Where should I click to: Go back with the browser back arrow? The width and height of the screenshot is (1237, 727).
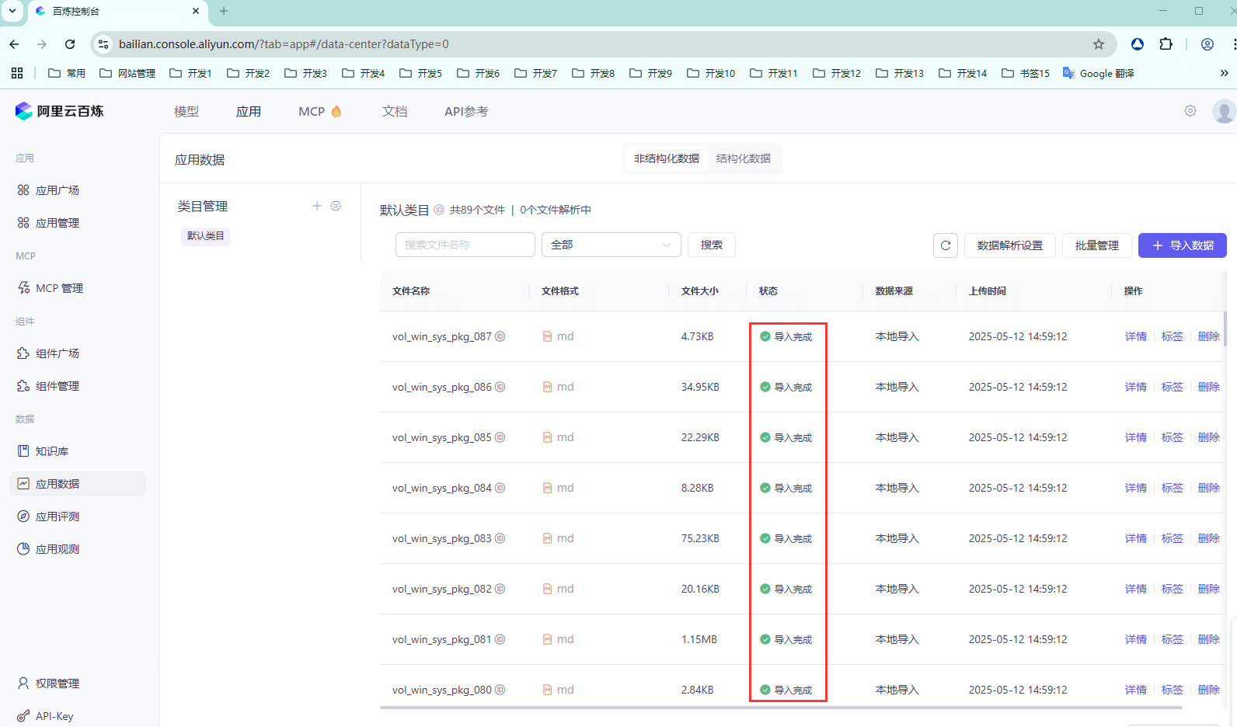(x=14, y=44)
